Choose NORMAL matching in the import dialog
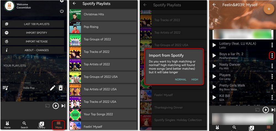The image size is (276, 131). [x=181, y=80]
